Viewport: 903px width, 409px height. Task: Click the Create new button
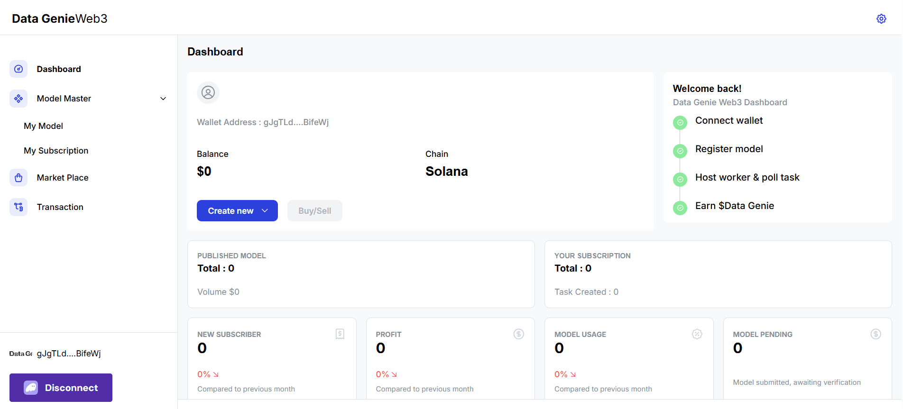coord(237,210)
